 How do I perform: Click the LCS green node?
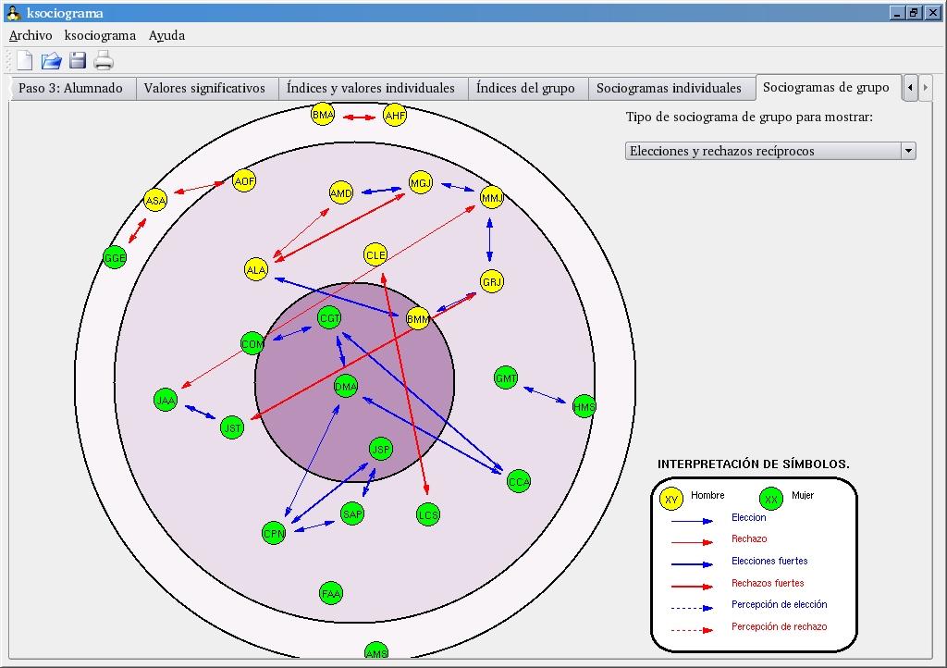(x=428, y=514)
